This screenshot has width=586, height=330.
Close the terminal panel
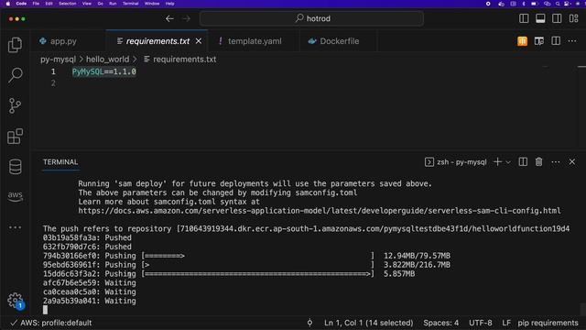(x=572, y=162)
